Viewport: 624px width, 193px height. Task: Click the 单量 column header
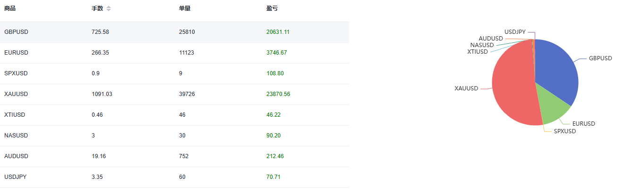(185, 8)
